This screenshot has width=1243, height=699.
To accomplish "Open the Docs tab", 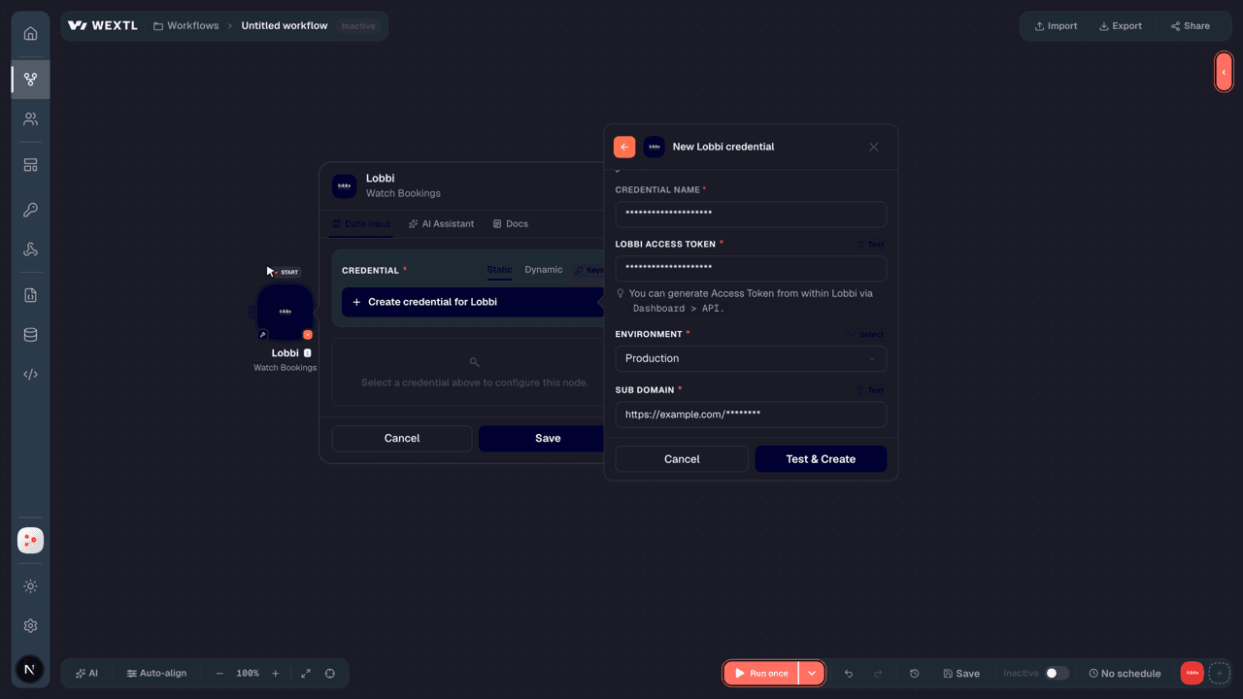I will tap(510, 223).
